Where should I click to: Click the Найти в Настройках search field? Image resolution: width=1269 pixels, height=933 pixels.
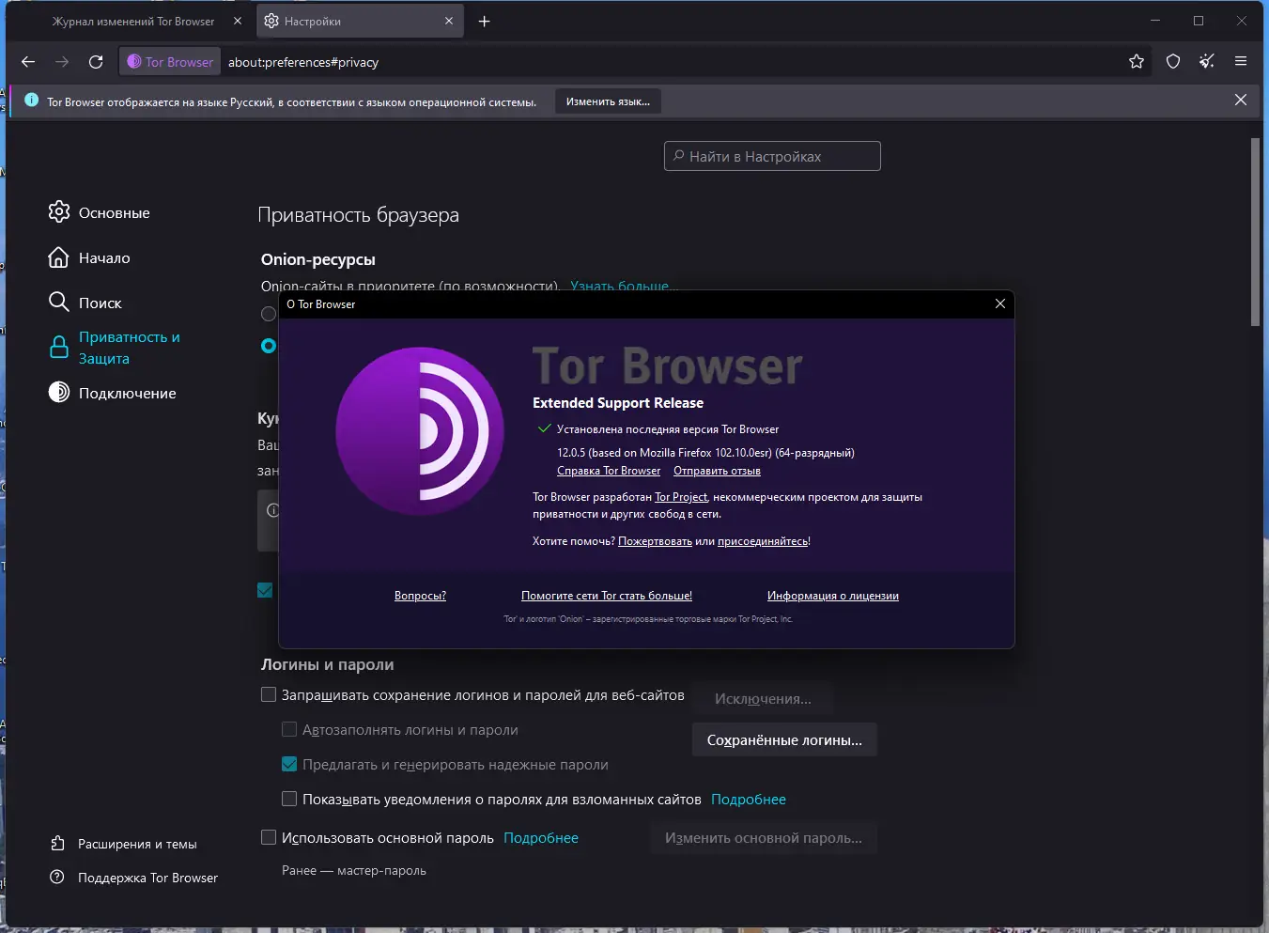[772, 156]
